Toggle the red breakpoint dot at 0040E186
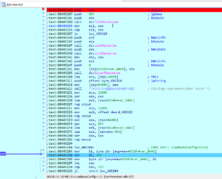222x179 pixels. (43, 9)
